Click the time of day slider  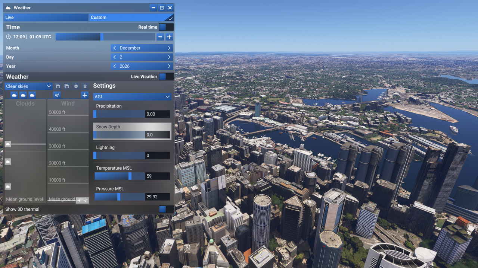(x=105, y=37)
